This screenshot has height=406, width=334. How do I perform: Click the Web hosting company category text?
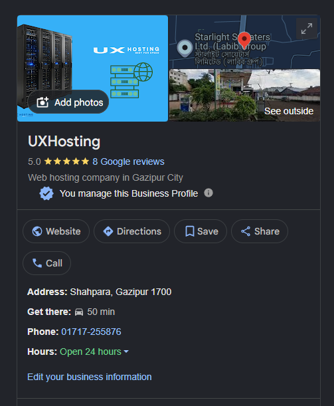[x=106, y=177]
